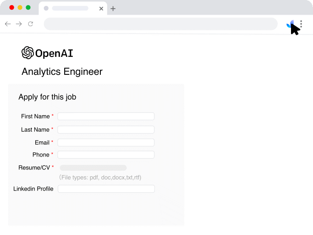Screen dimensions: 313x235
Task: Close the current browser tab
Action: click(101, 9)
